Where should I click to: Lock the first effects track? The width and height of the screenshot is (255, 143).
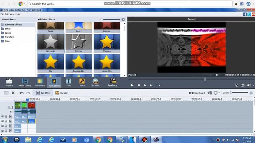pyautogui.click(x=6, y=116)
